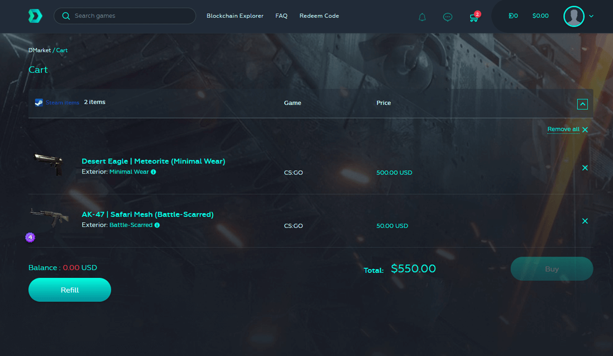Remove Desert Eagle from cart
Screen dimensions: 613x356
tap(585, 168)
